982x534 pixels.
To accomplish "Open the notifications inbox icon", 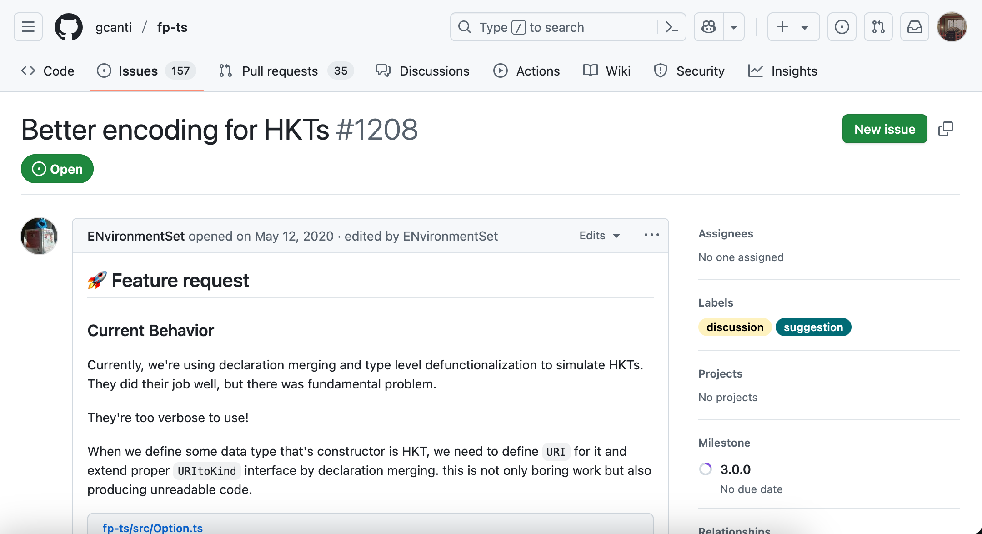I will 914,27.
